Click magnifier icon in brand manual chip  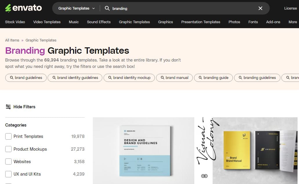tap(162, 78)
